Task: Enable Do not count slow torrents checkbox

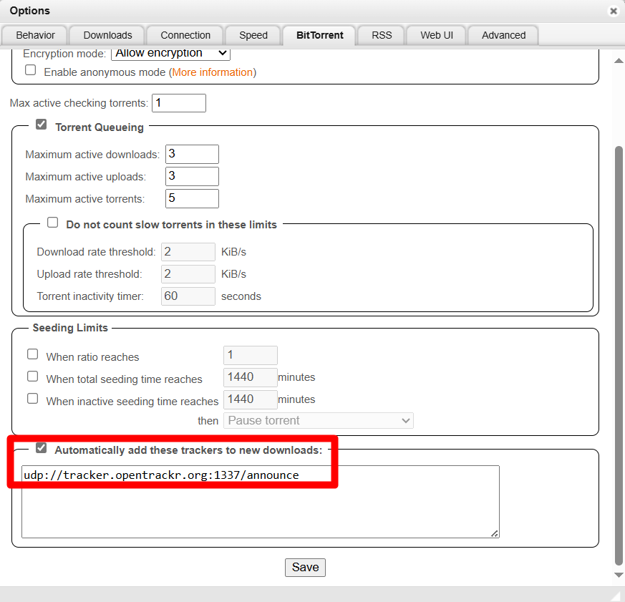Action: pyautogui.click(x=52, y=223)
